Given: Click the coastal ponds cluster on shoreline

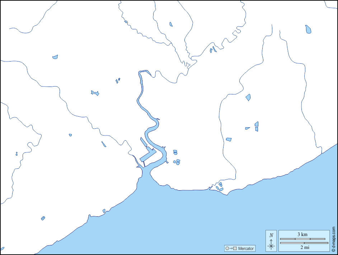Looking at the screenshot, I should [219, 187].
